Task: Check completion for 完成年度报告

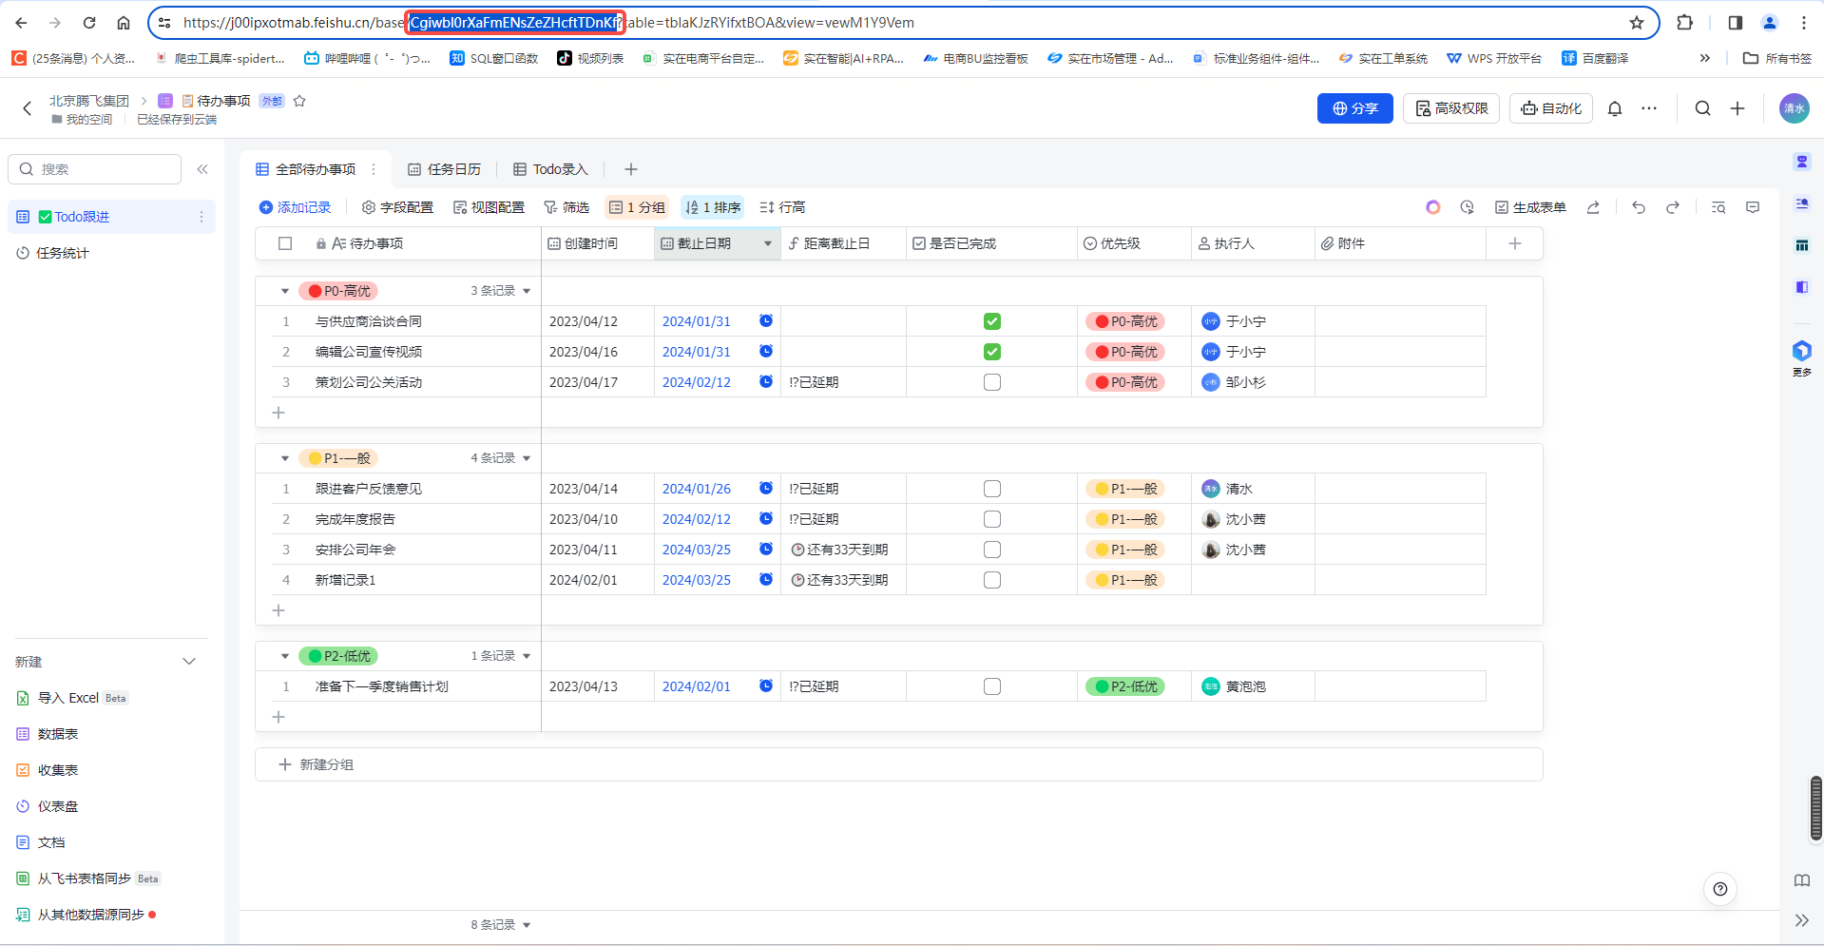Action: pos(992,519)
